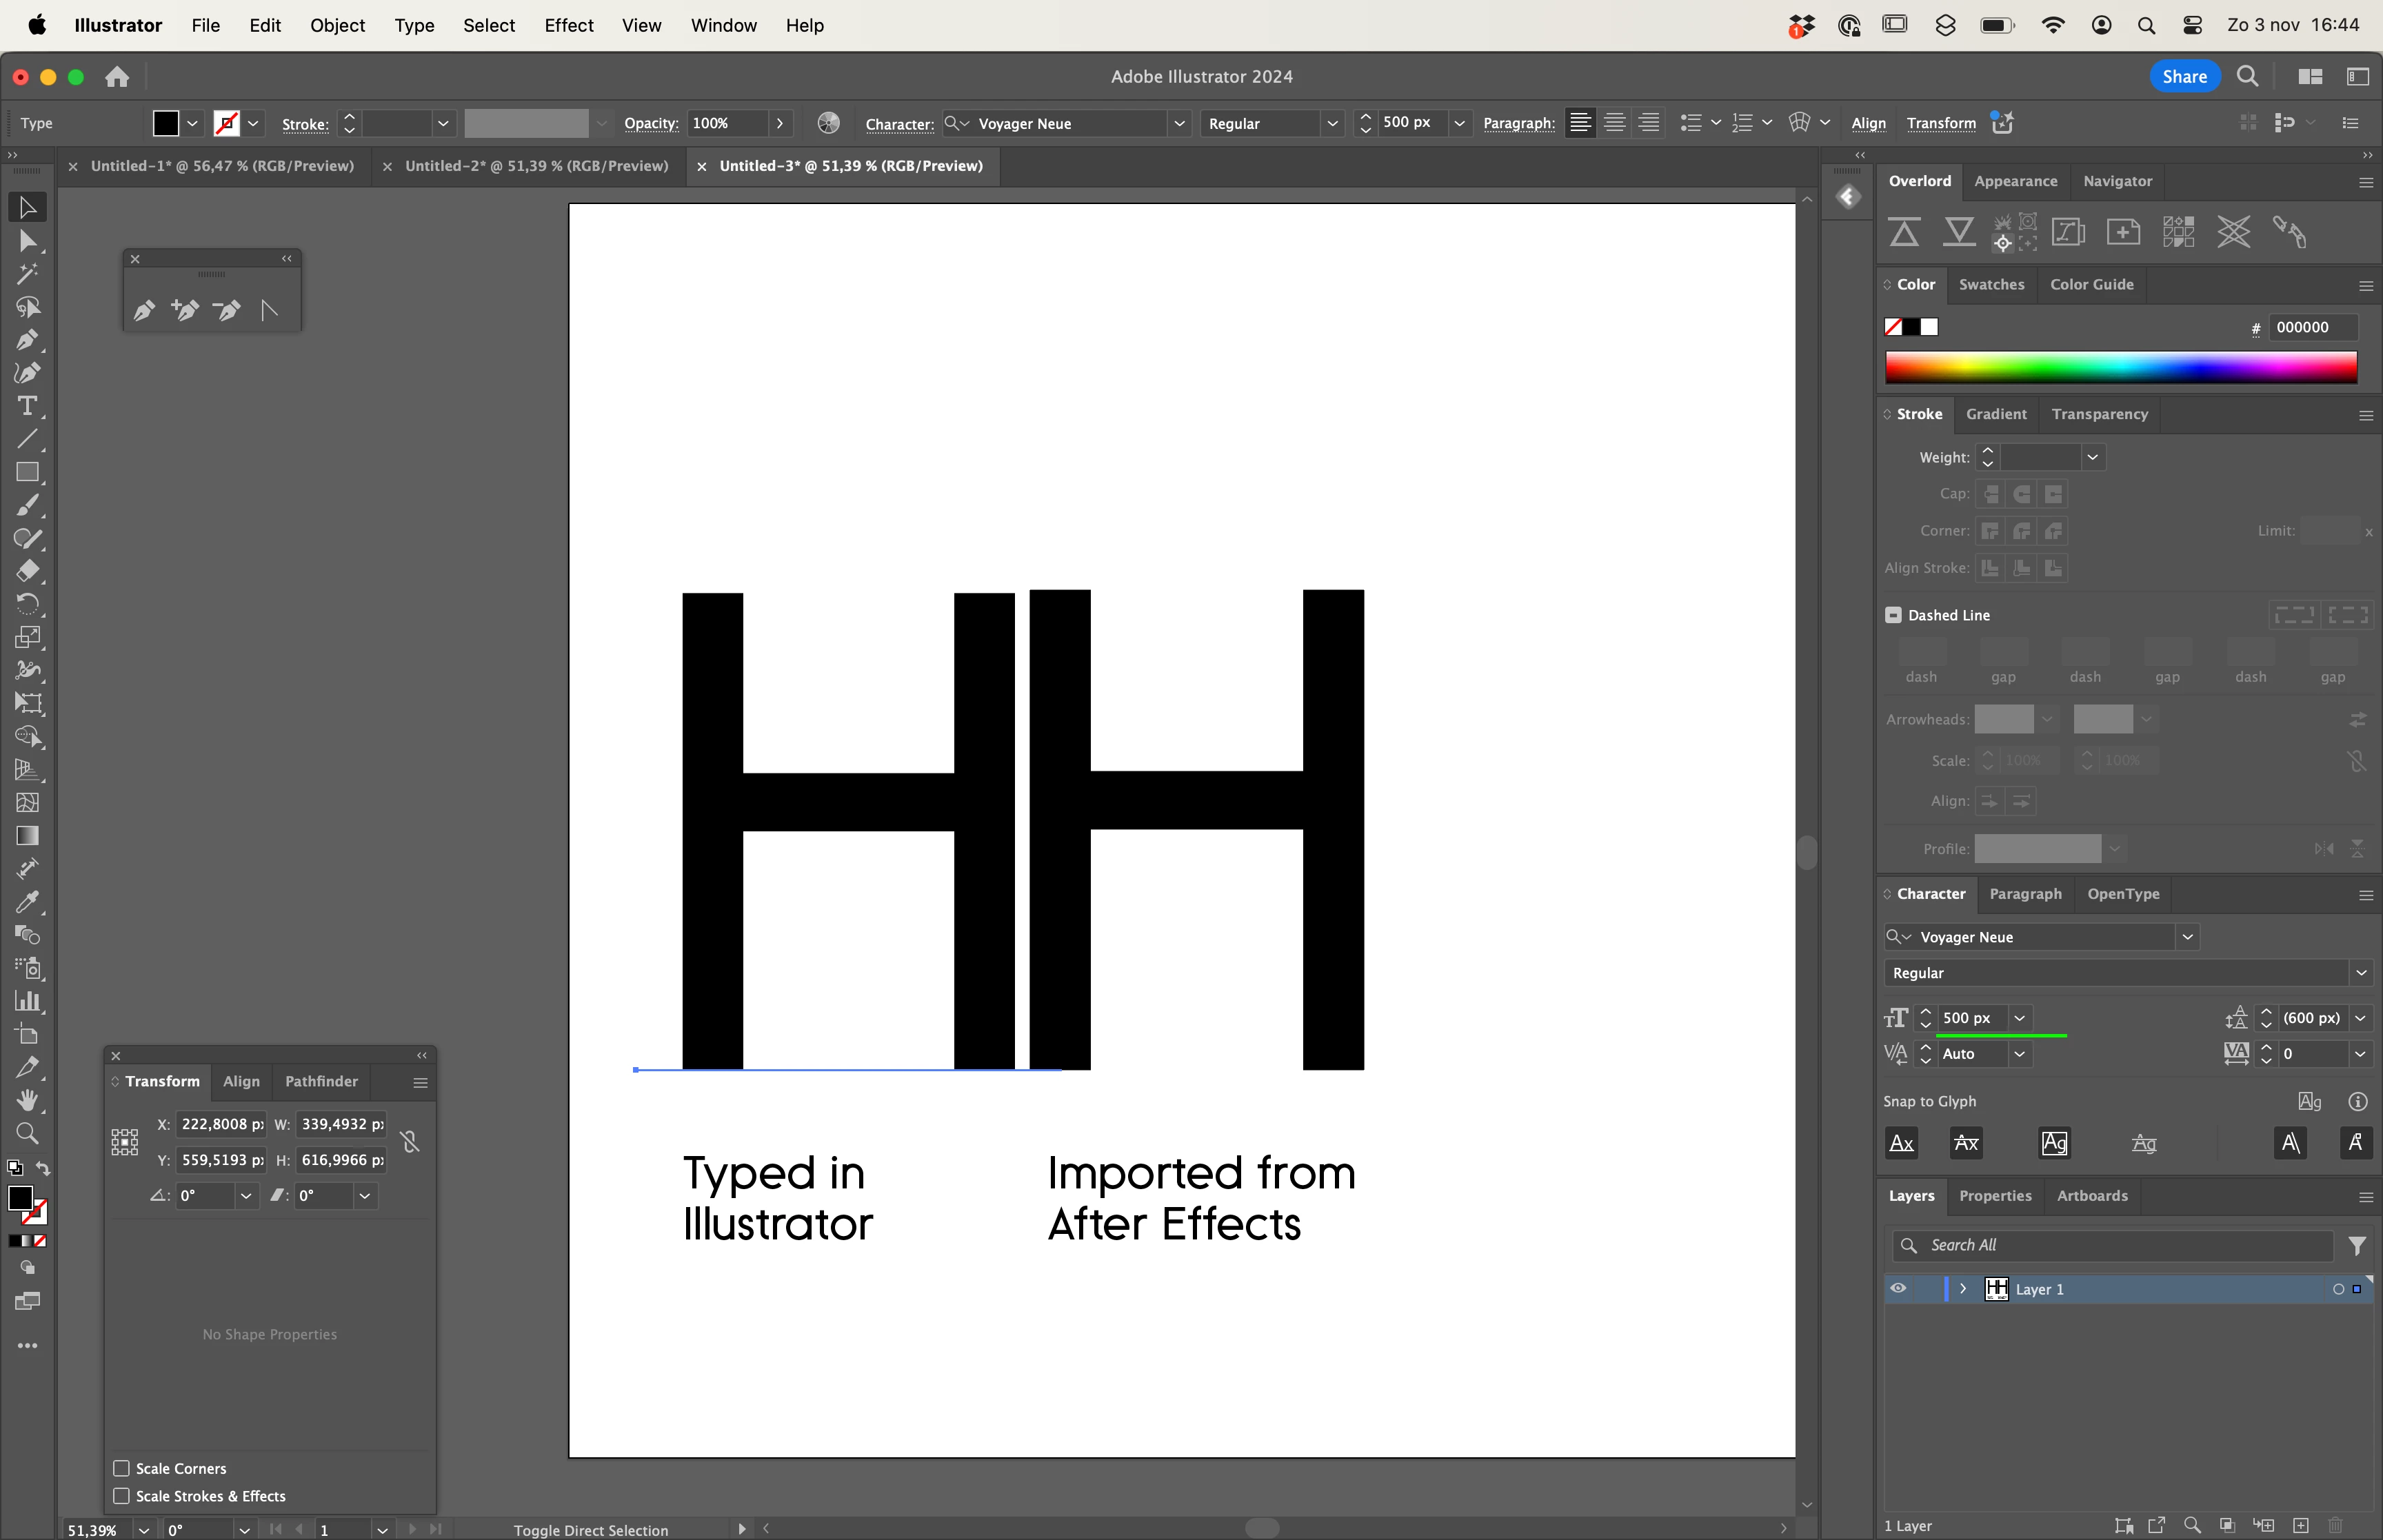Select the Zoom tool
Viewport: 2383px width, 1540px height.
point(27,1133)
